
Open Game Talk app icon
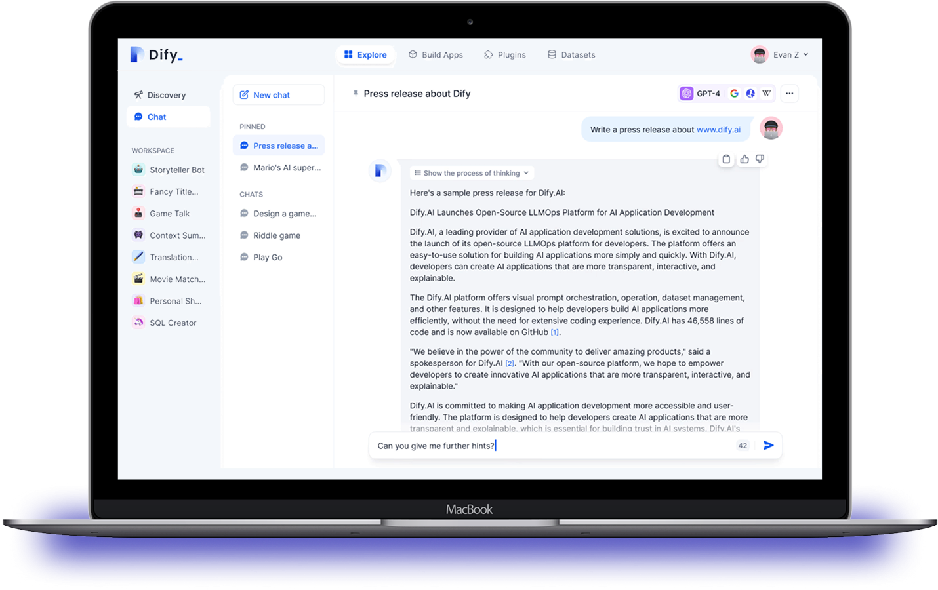coord(138,213)
